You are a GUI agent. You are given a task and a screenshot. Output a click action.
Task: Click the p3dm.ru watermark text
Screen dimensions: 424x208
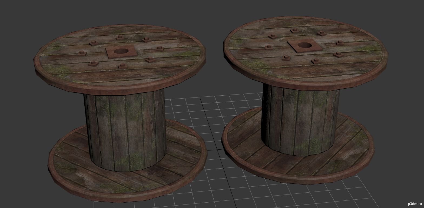[x=413, y=203]
